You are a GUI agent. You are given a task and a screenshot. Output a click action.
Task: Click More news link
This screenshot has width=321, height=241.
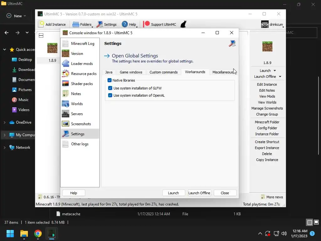point(275,197)
